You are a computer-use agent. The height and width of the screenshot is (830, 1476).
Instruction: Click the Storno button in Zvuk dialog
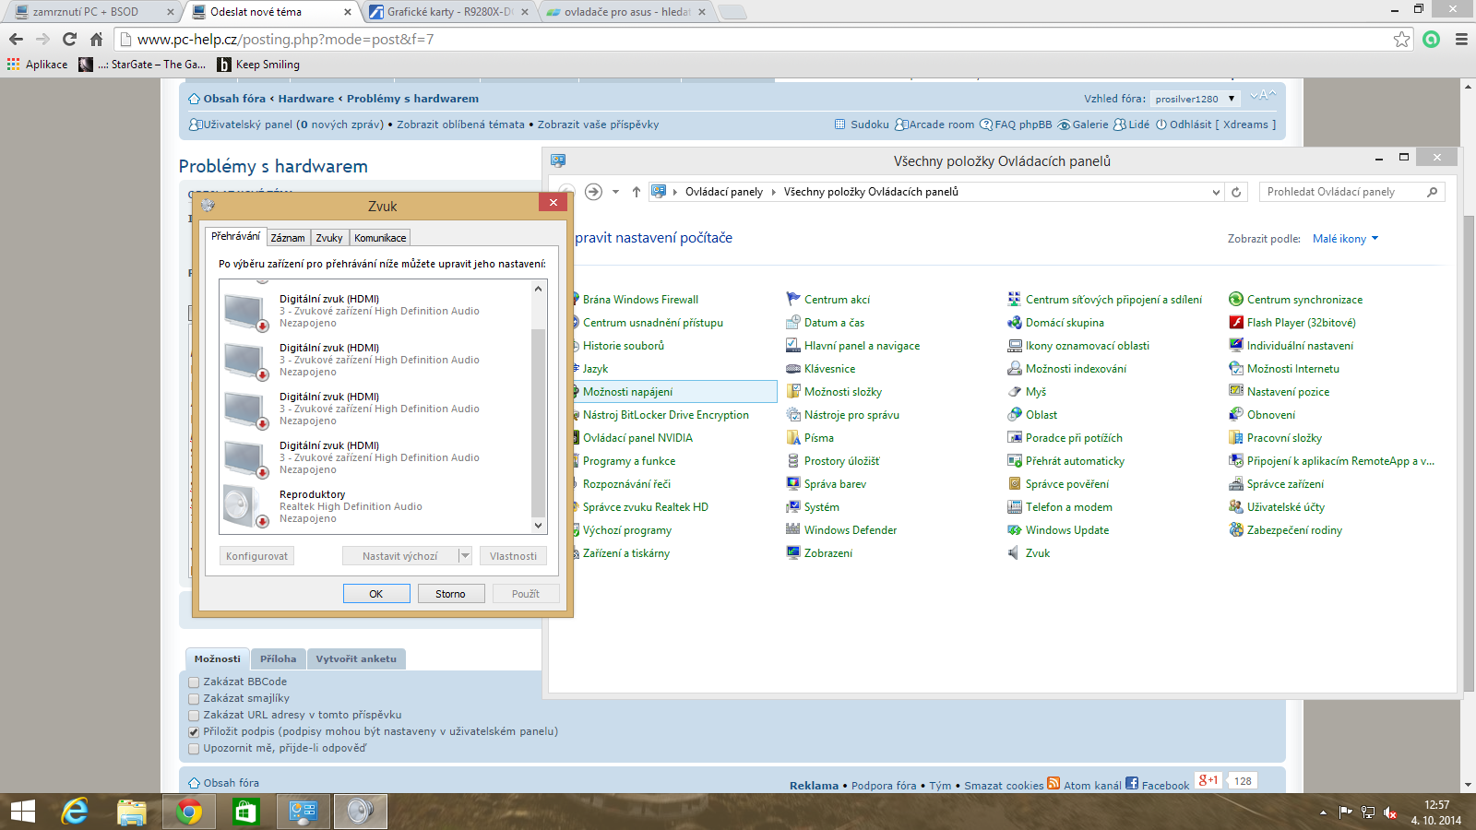[x=450, y=594]
